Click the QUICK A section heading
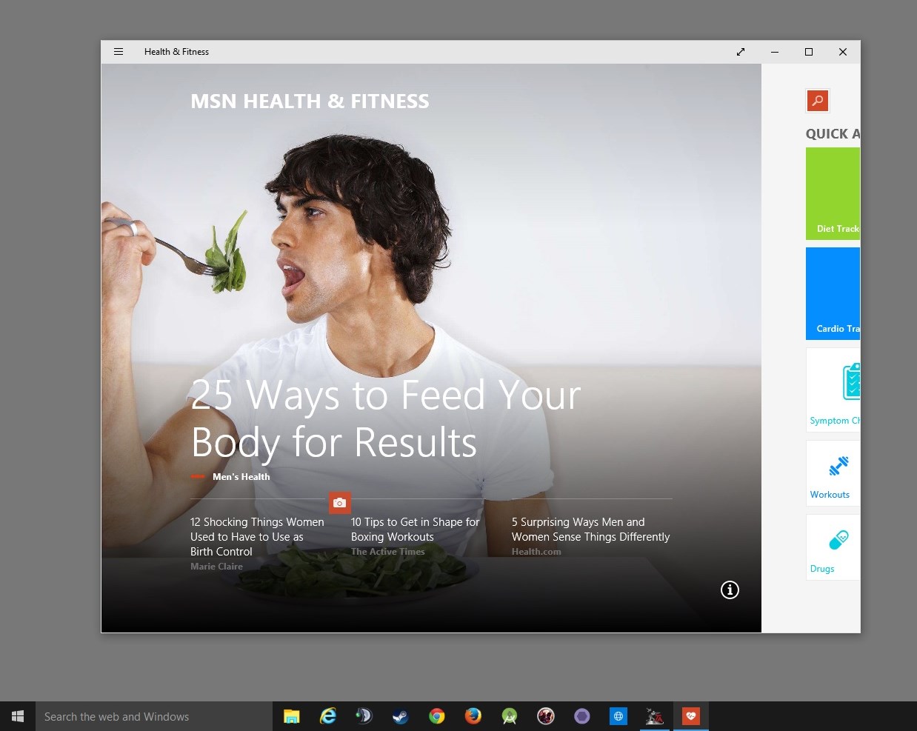917x731 pixels. [x=833, y=134]
